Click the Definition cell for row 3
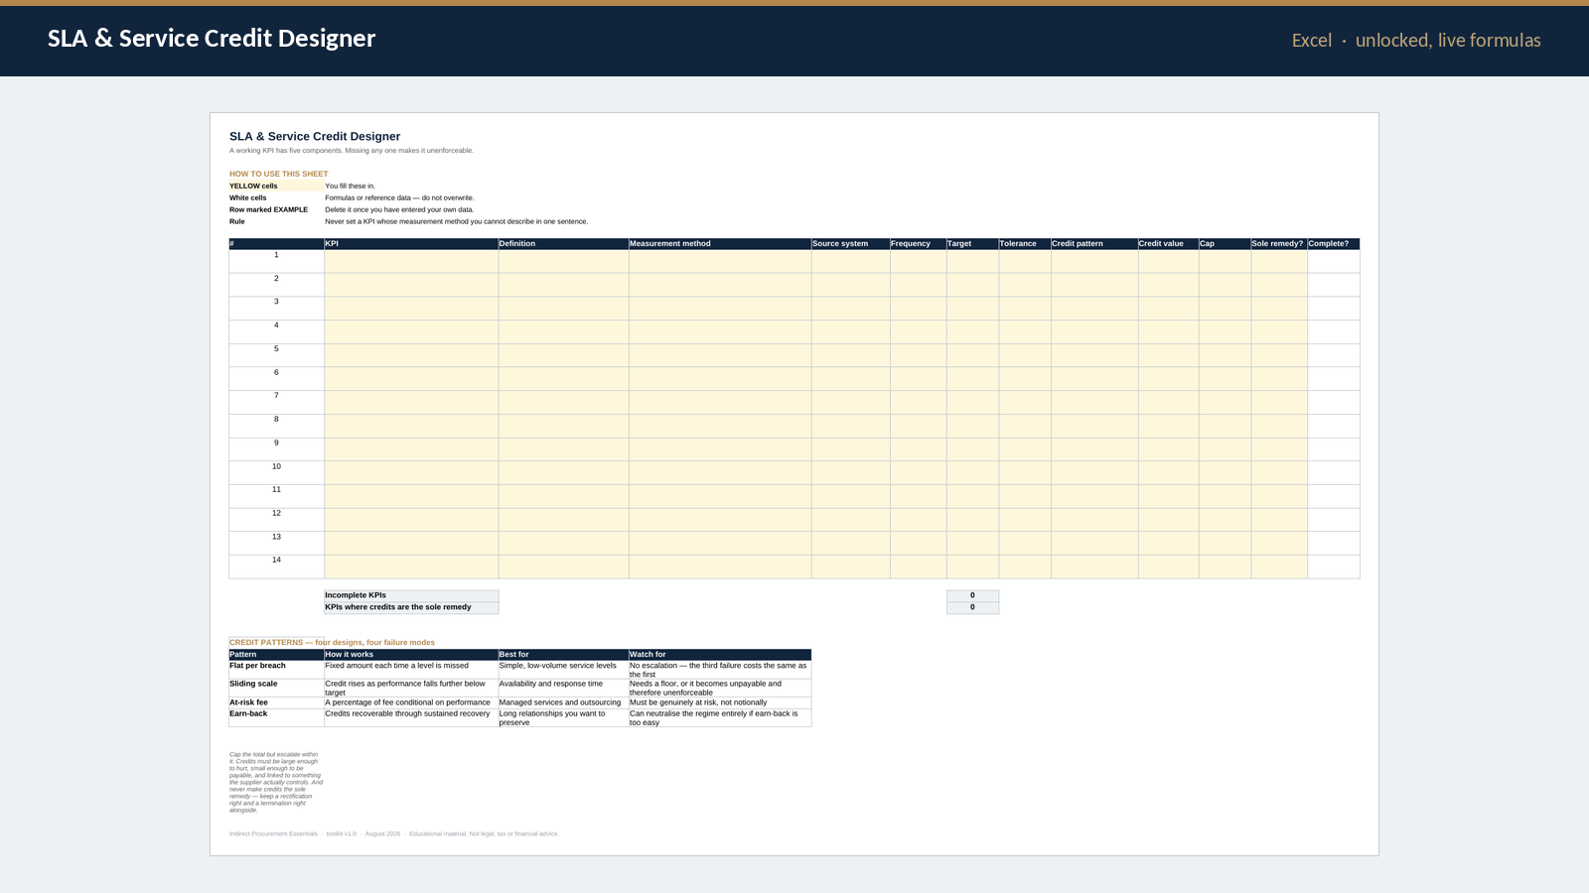The height and width of the screenshot is (893, 1589). click(x=563, y=308)
